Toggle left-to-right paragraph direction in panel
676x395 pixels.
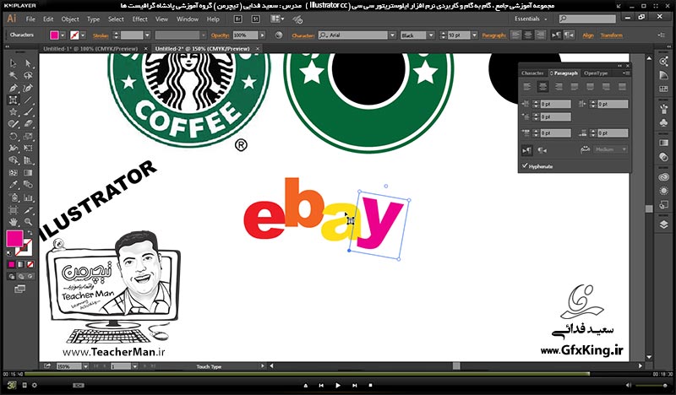[526, 150]
